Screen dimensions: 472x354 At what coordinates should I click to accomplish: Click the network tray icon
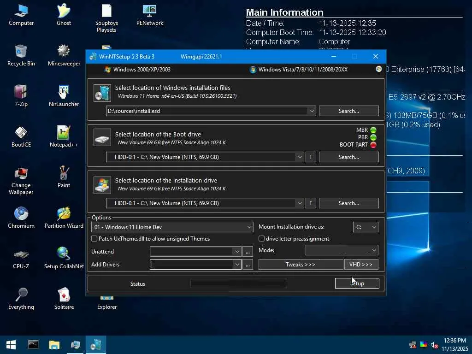[413, 345]
